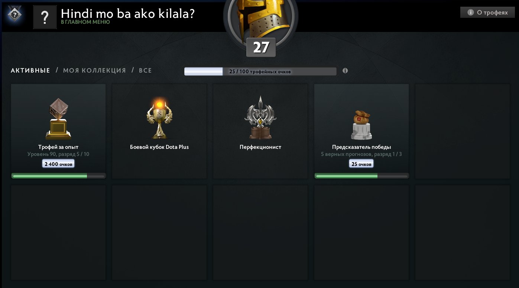
Task: Click the 25 очков badge
Action: pos(361,164)
